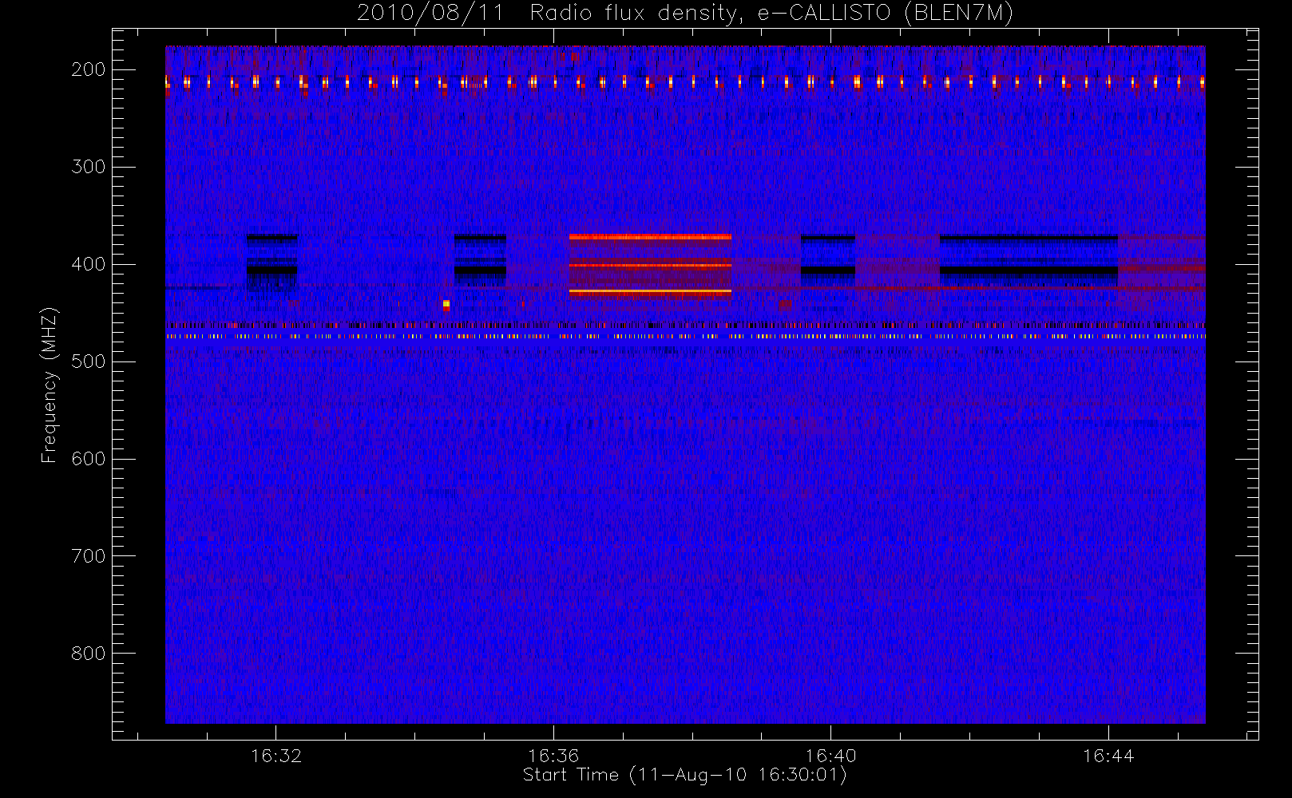Click the 'Frequency (MHZ)' axis label
The height and width of the screenshot is (798, 1292).
[x=50, y=385]
